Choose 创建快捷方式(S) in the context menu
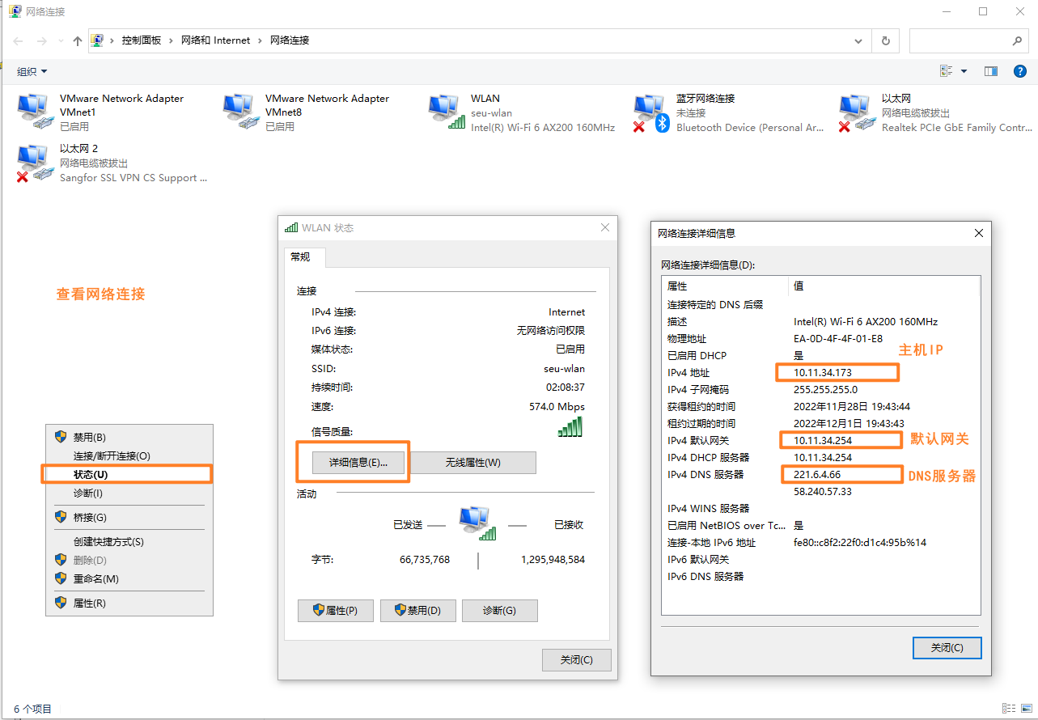 [129, 541]
